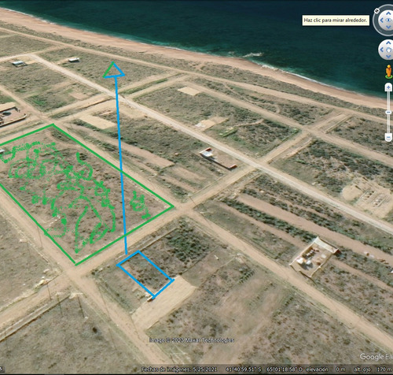Click the look-around eye icon
The width and height of the screenshot is (393, 375).
pos(389,20)
